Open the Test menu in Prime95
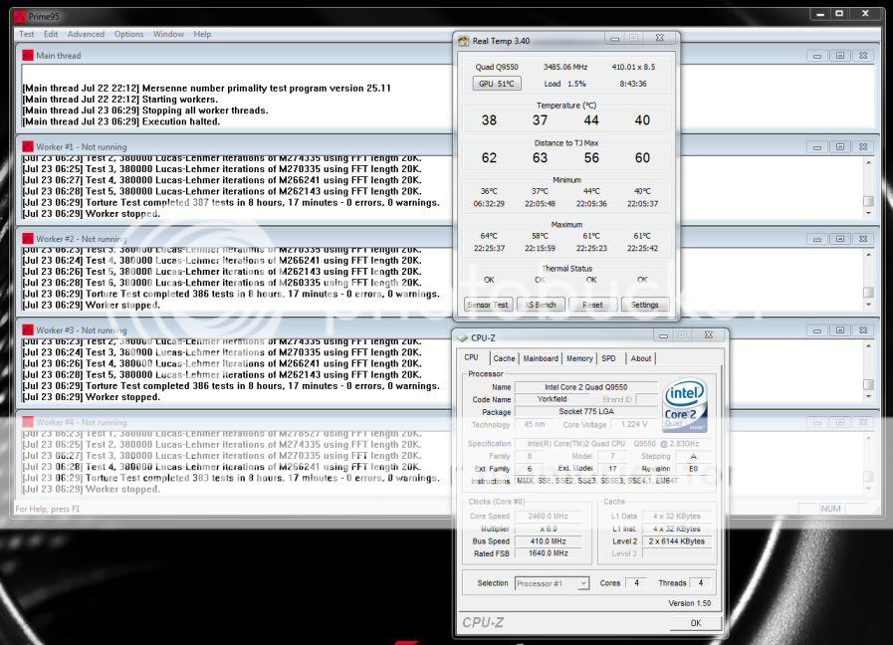The width and height of the screenshot is (893, 645). click(x=26, y=33)
